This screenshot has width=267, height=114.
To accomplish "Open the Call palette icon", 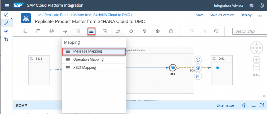I will click(105, 31).
